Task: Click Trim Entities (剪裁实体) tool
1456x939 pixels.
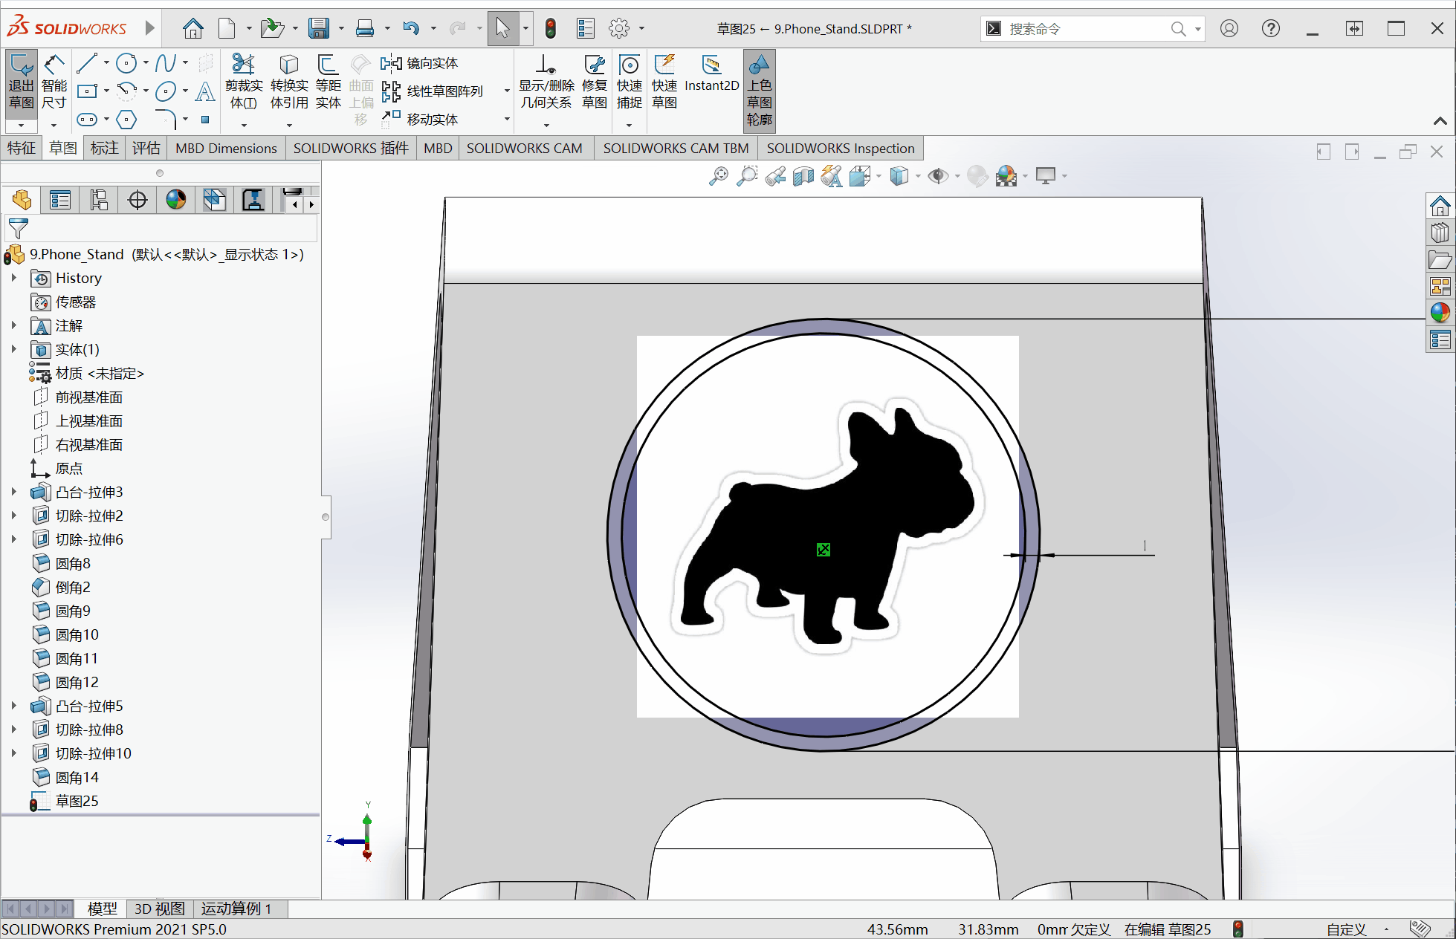Action: coord(244,82)
